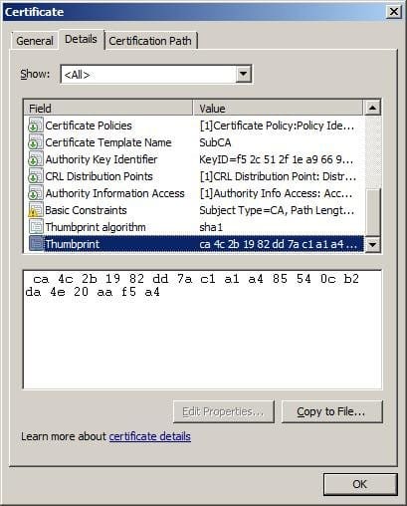Click the sha1 value cell
The width and height of the screenshot is (407, 506).
[x=211, y=227]
